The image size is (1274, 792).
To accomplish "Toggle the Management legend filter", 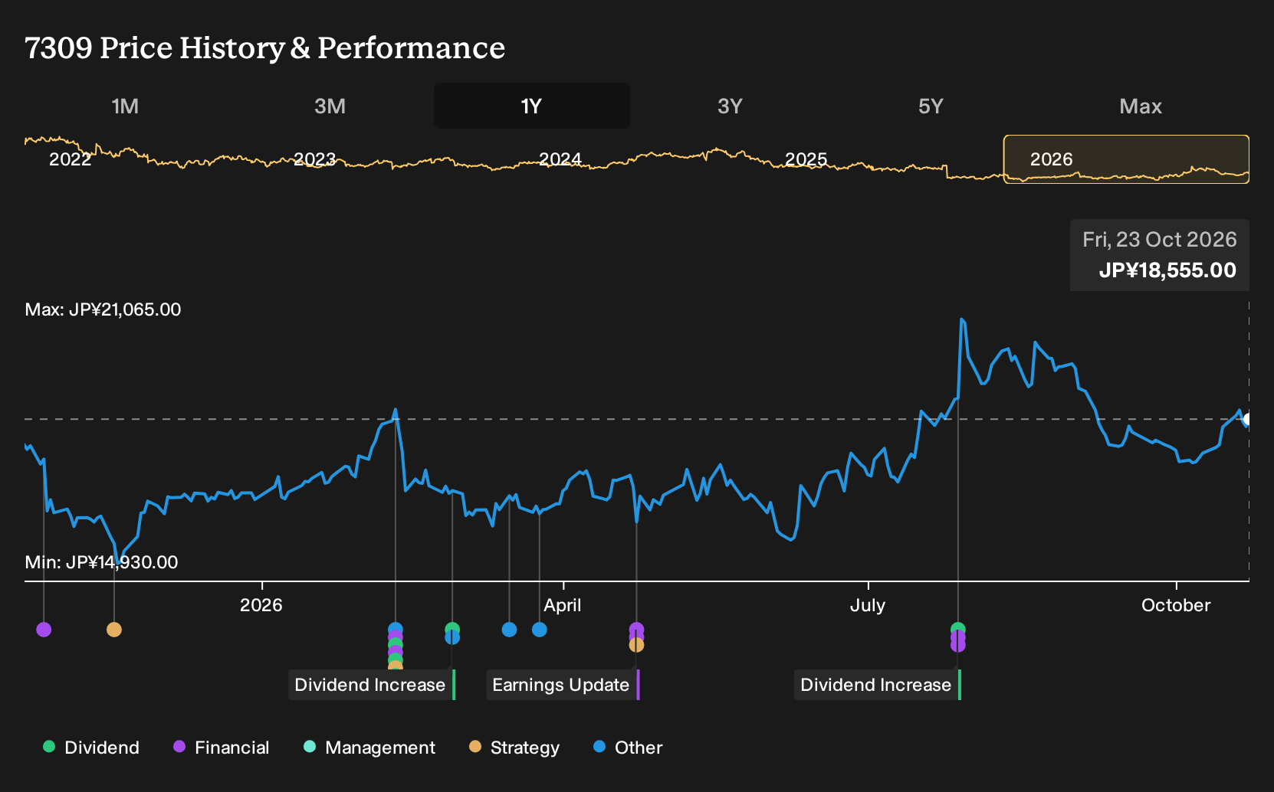I will (x=369, y=748).
